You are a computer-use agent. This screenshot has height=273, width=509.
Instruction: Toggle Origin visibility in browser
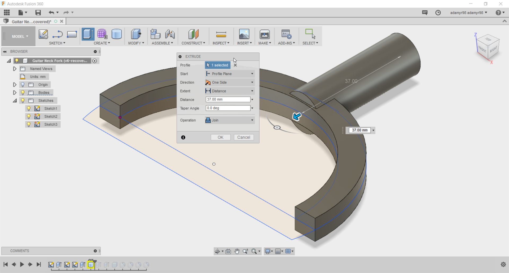click(x=23, y=84)
